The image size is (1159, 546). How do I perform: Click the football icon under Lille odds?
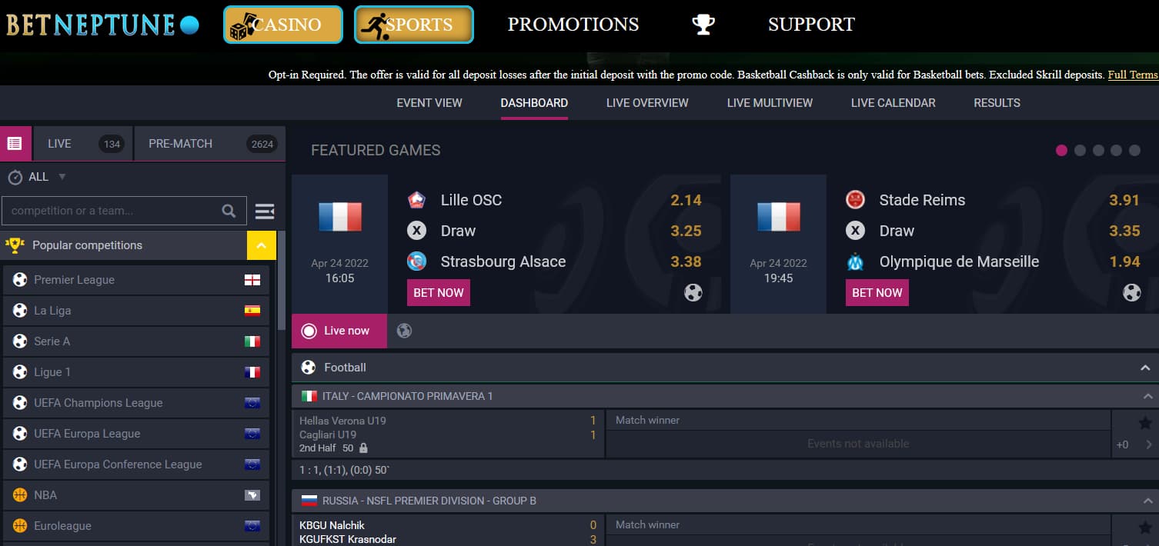693,292
